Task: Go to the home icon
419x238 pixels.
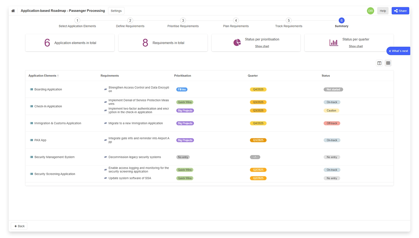Action: coord(13,11)
